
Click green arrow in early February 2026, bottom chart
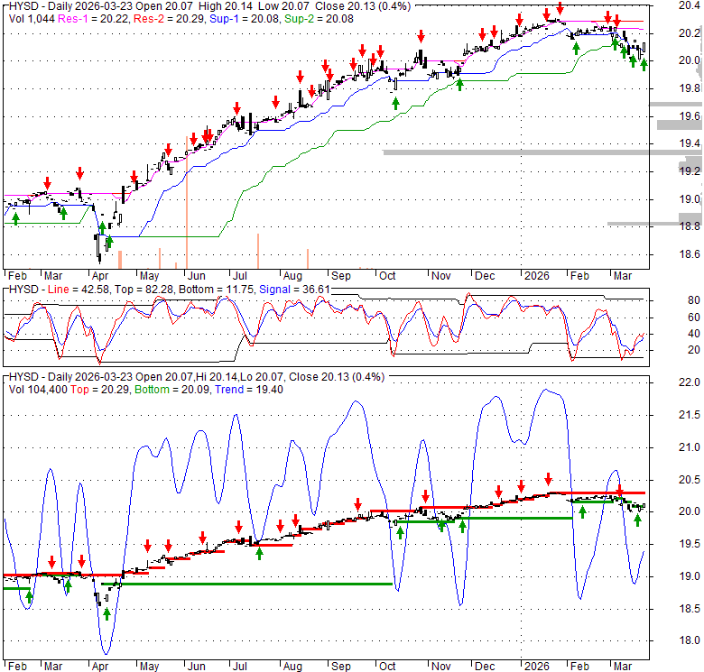[x=583, y=511]
